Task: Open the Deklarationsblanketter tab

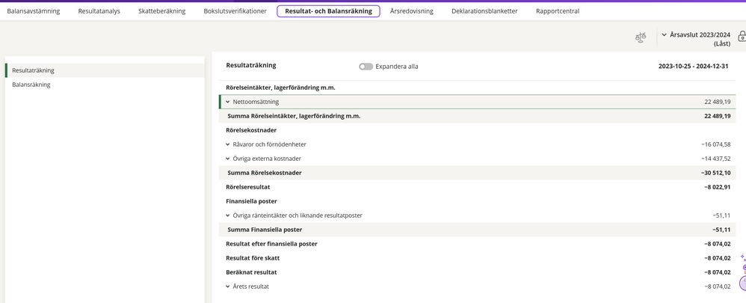Action: tap(484, 11)
